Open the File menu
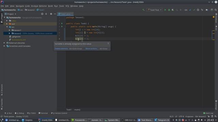 coord(2,6)
